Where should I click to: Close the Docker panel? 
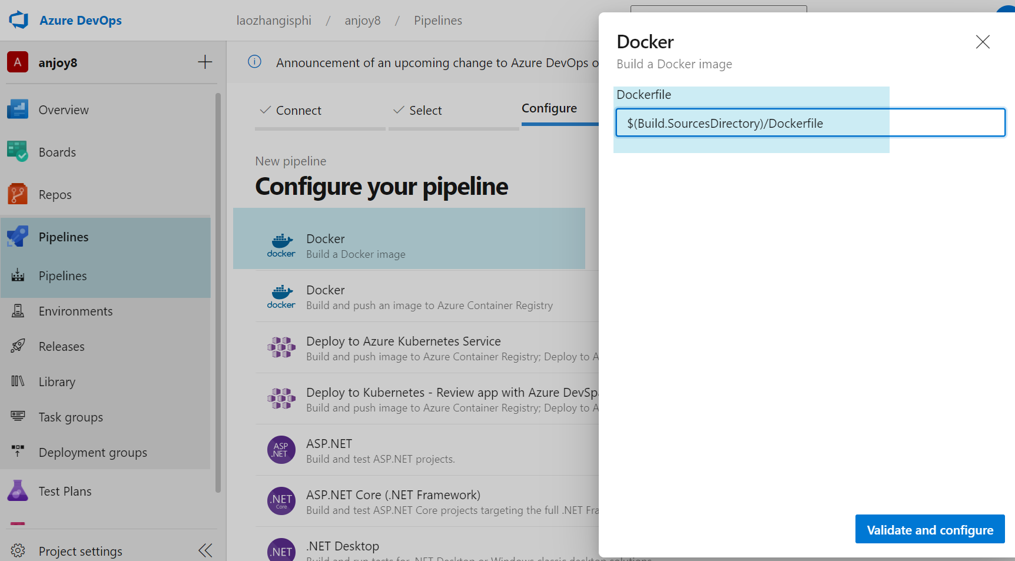983,42
